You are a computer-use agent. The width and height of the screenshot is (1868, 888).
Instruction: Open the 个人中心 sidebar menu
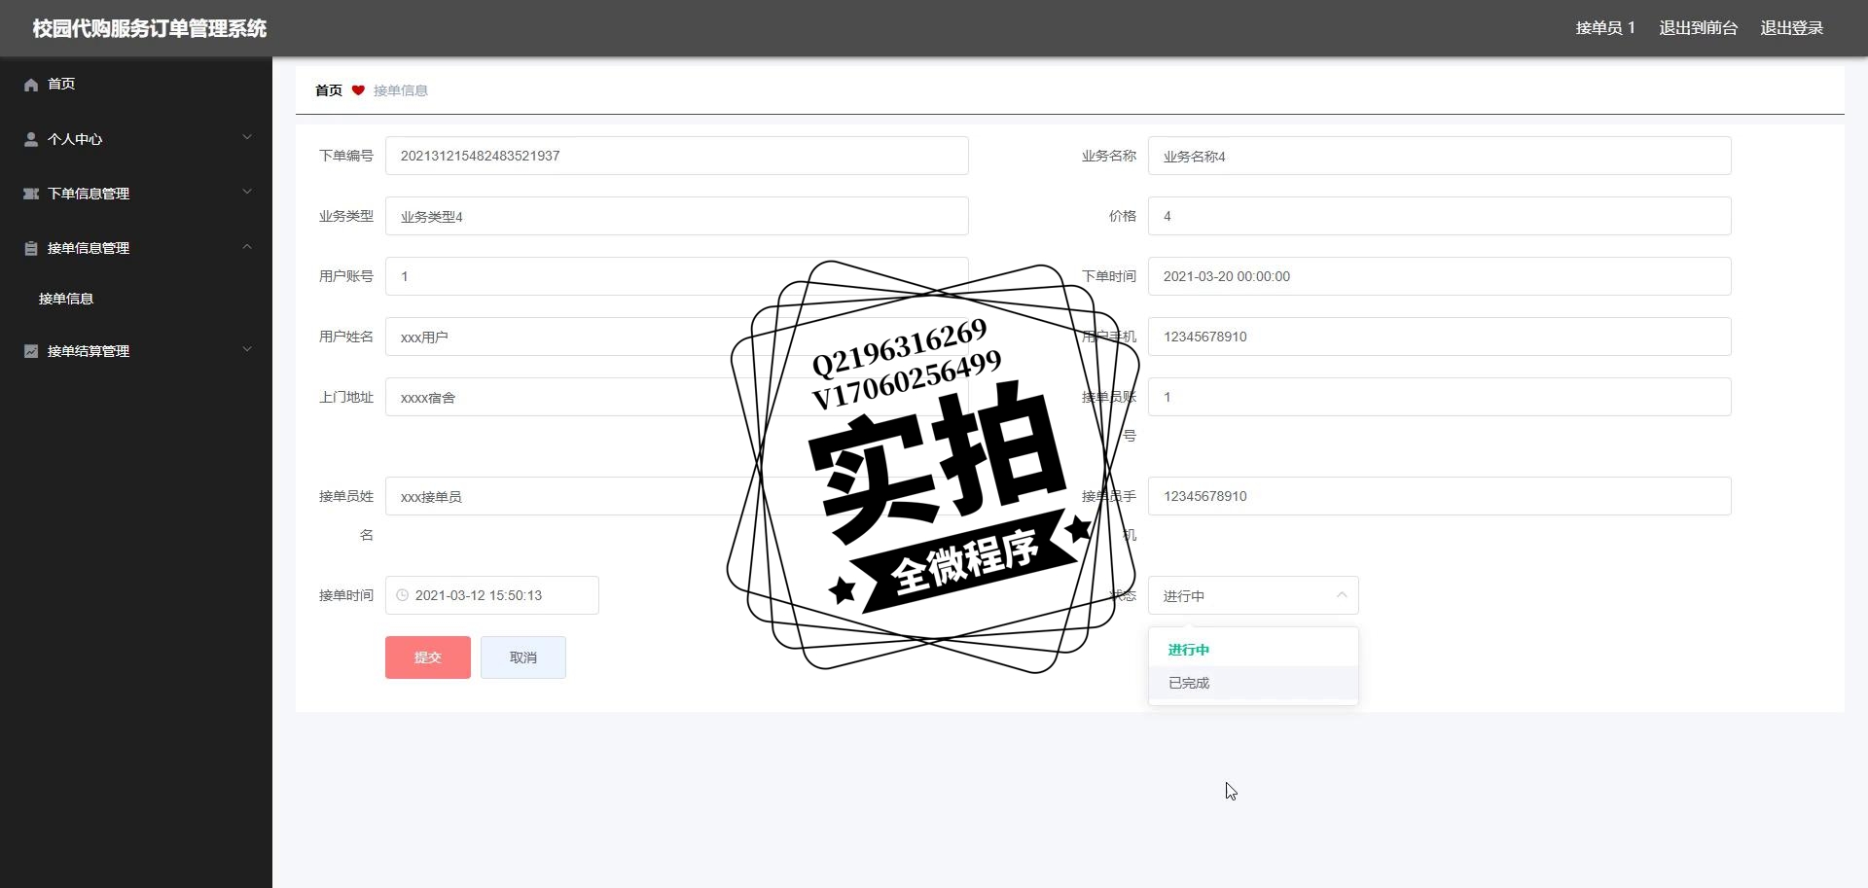coord(136,139)
